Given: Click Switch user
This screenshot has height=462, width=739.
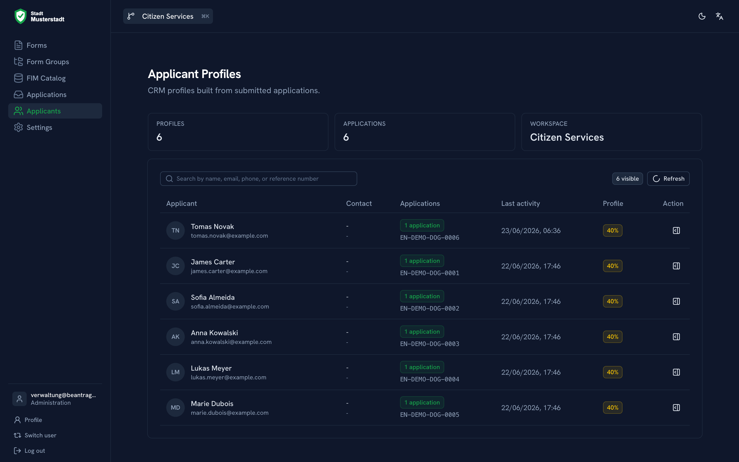Looking at the screenshot, I should click(35, 435).
